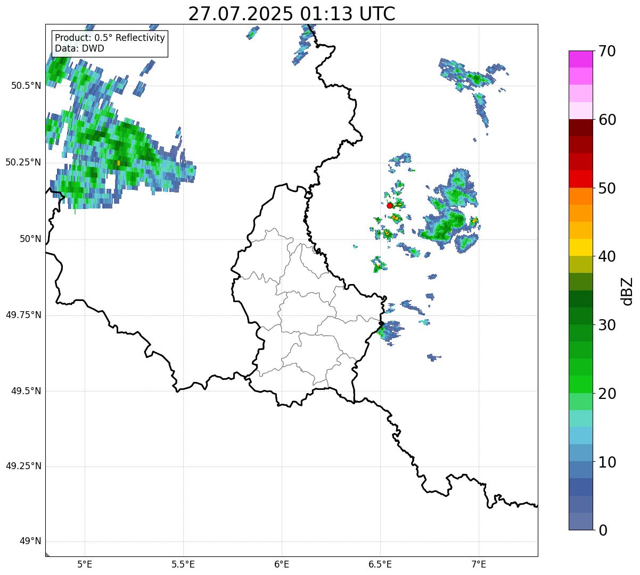640x575 pixels.
Task: Click the 6.5°E longitude label
Action: [380, 564]
